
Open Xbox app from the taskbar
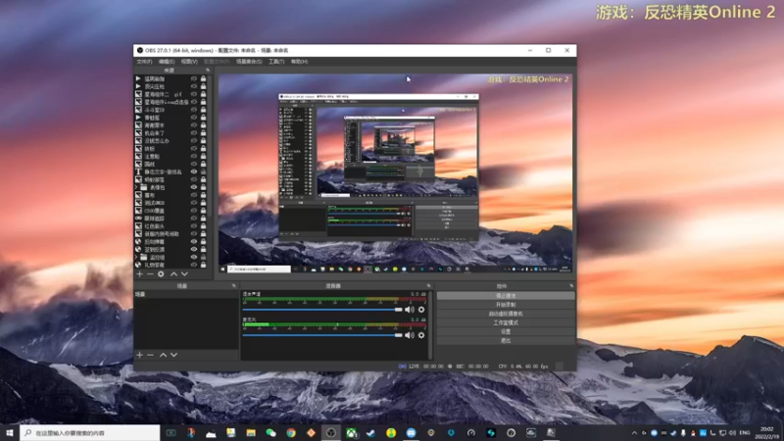pos(352,432)
